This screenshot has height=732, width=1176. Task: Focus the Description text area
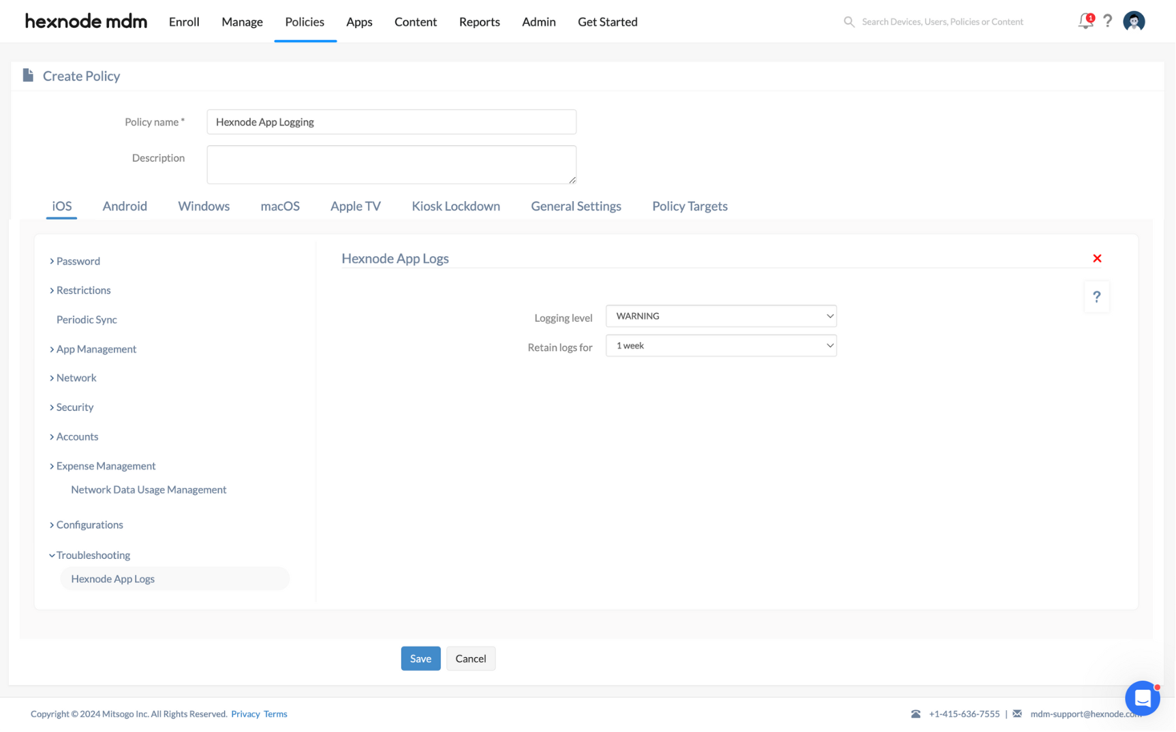click(x=392, y=165)
